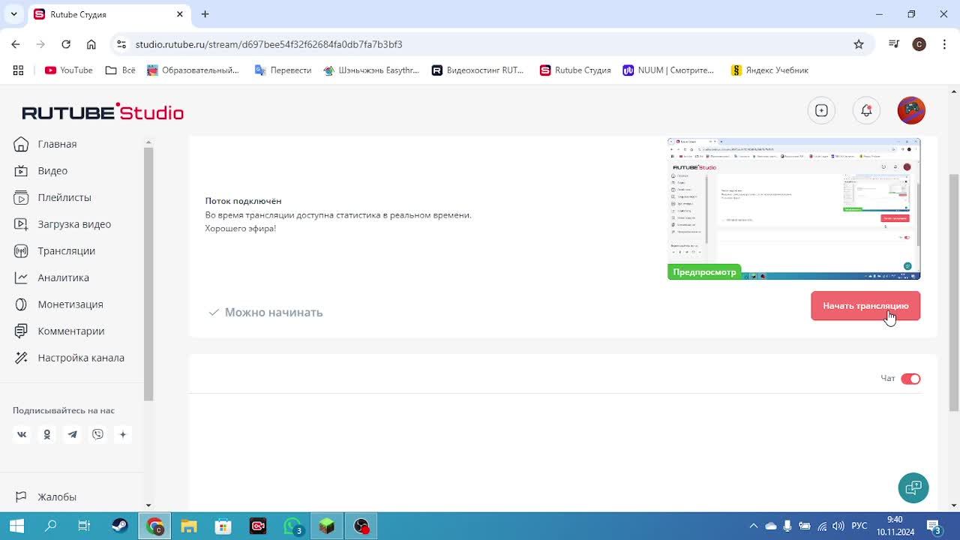Viewport: 960px width, 540px height.
Task: Open the Перевести bookmark
Action: 283,70
